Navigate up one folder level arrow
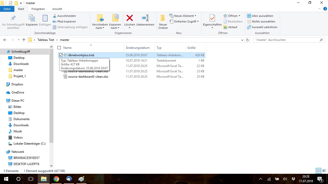Viewport: 328px width, 184px height. [x=24, y=40]
